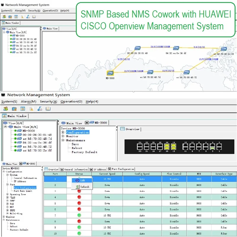Select the ec:b8:70:00:48:7d switch on the map
The height and width of the screenshot is (237, 237).
point(150,72)
